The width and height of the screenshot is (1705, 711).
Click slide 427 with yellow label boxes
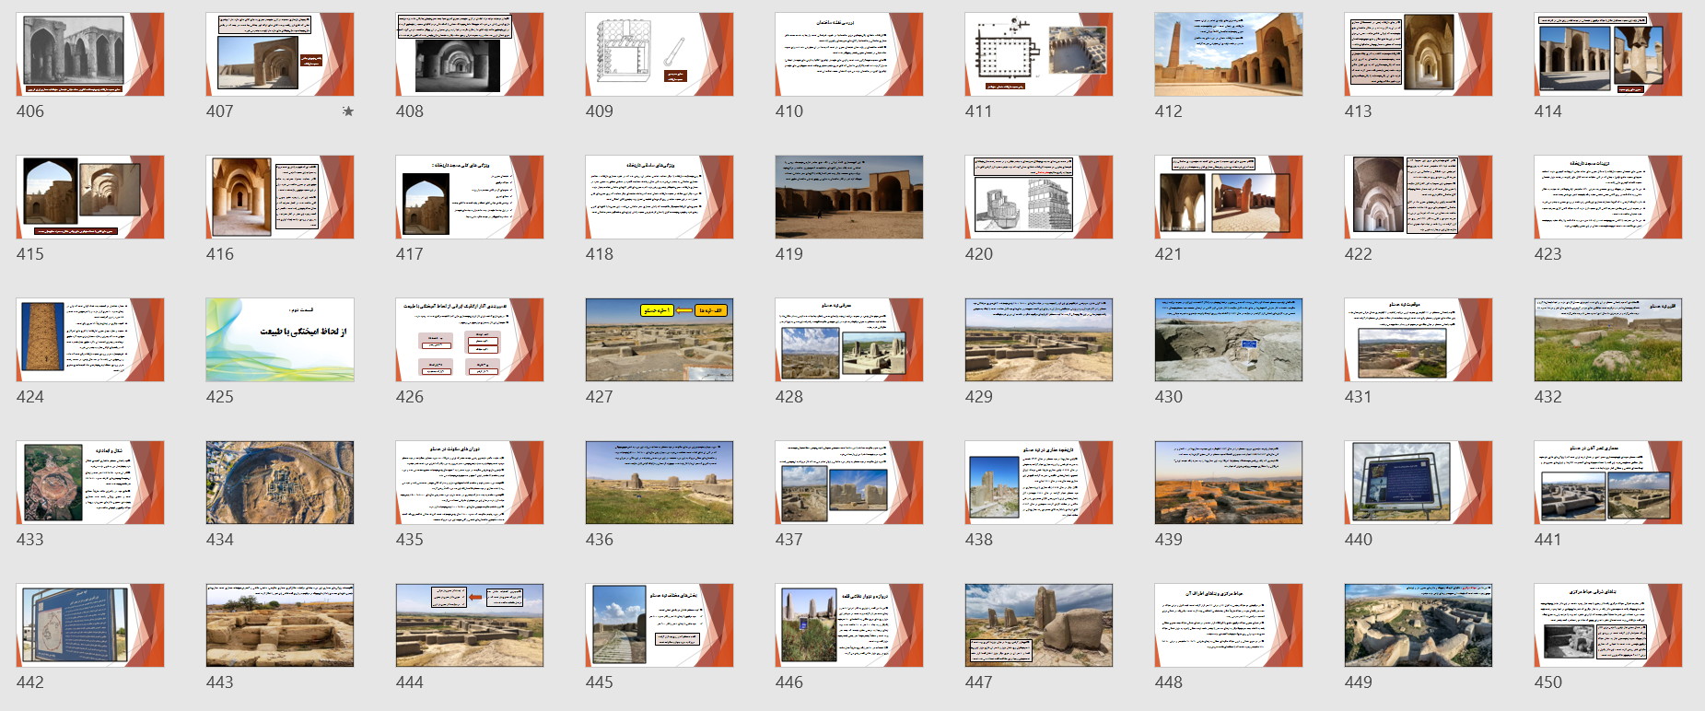[x=660, y=340]
